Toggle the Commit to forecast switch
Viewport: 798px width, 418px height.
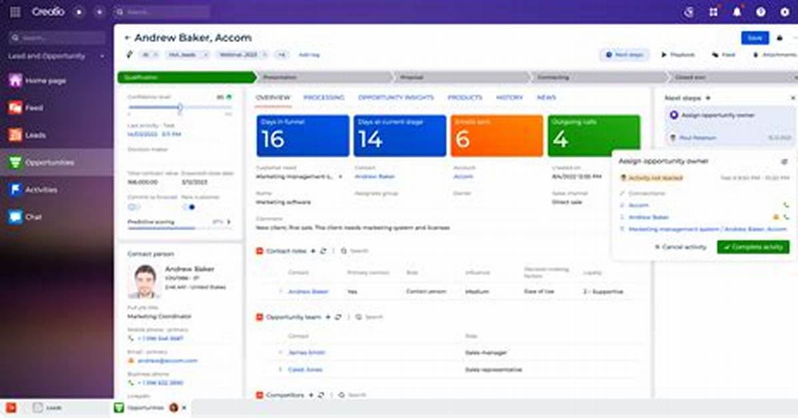click(x=133, y=207)
